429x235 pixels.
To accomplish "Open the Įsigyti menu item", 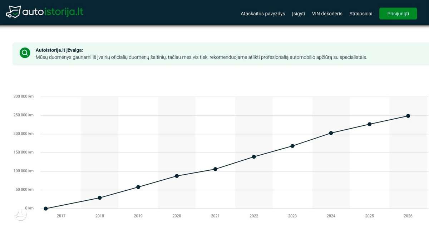I will tap(299, 14).
